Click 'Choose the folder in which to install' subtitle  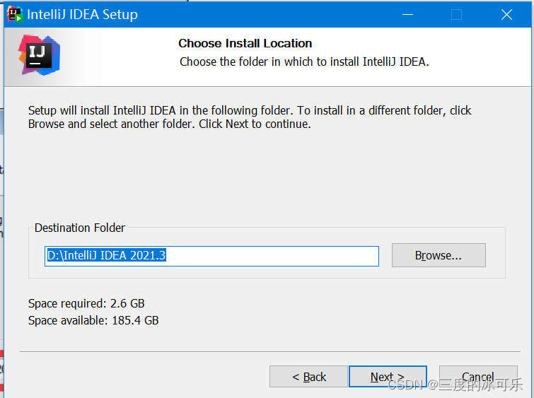[x=304, y=62]
